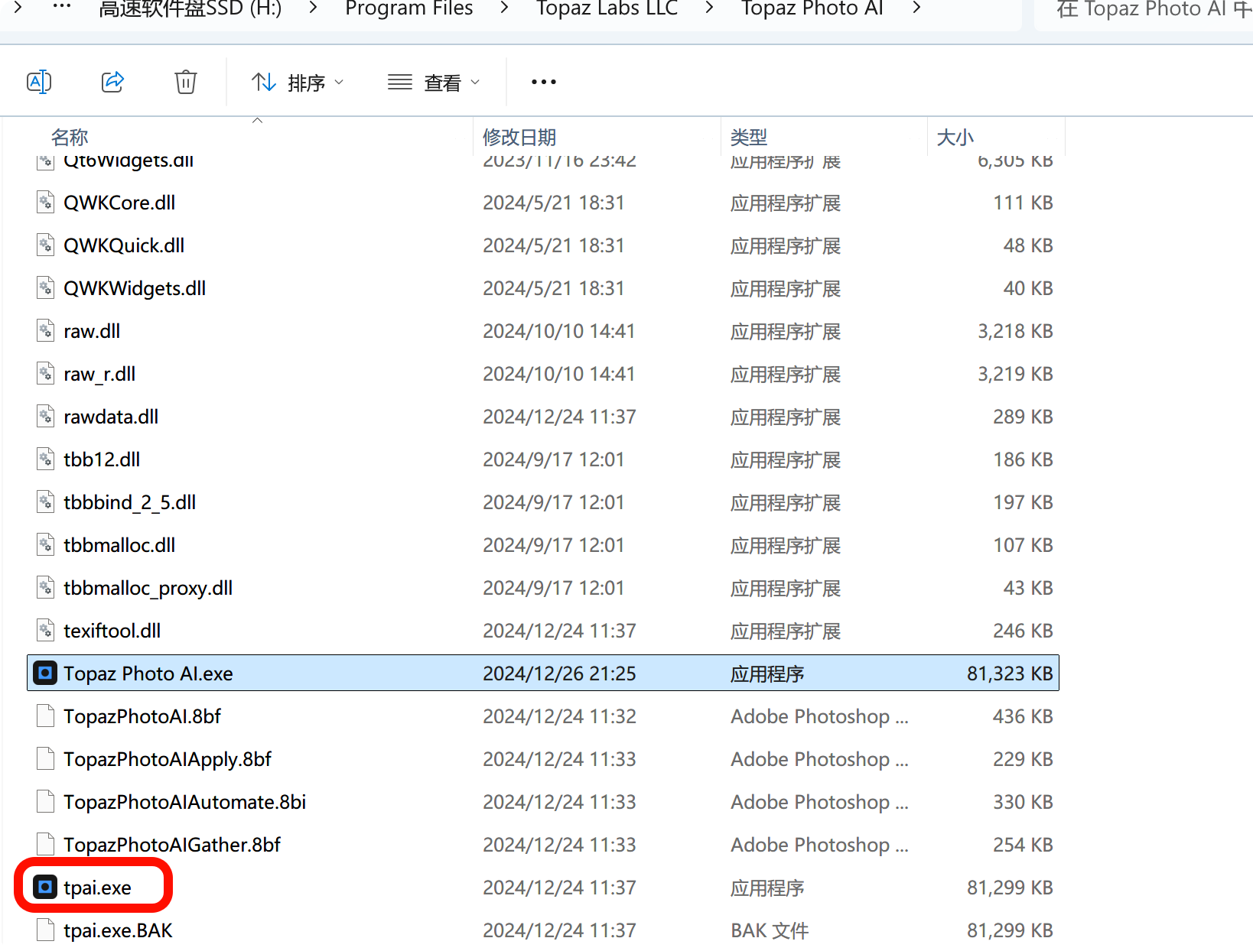
Task: Open the 排序 sort dropdown
Action: pyautogui.click(x=298, y=82)
